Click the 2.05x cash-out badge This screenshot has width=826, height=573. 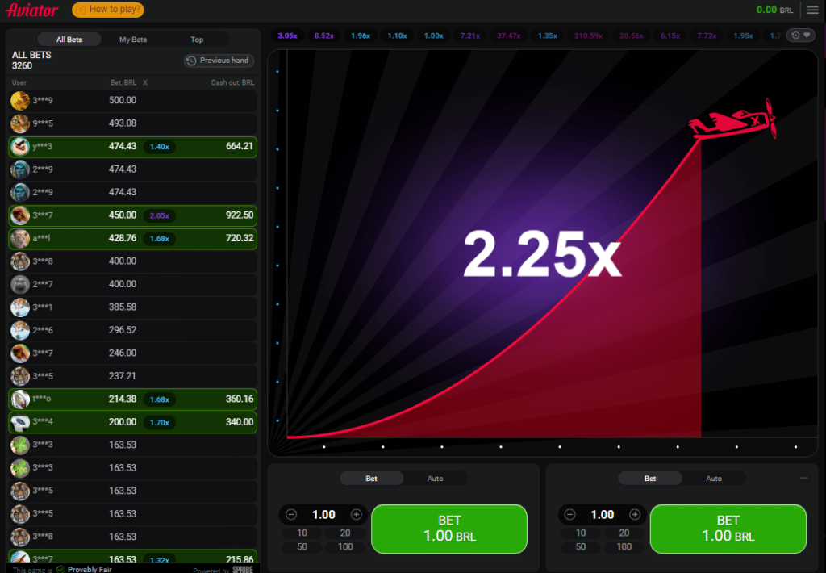[x=160, y=215]
